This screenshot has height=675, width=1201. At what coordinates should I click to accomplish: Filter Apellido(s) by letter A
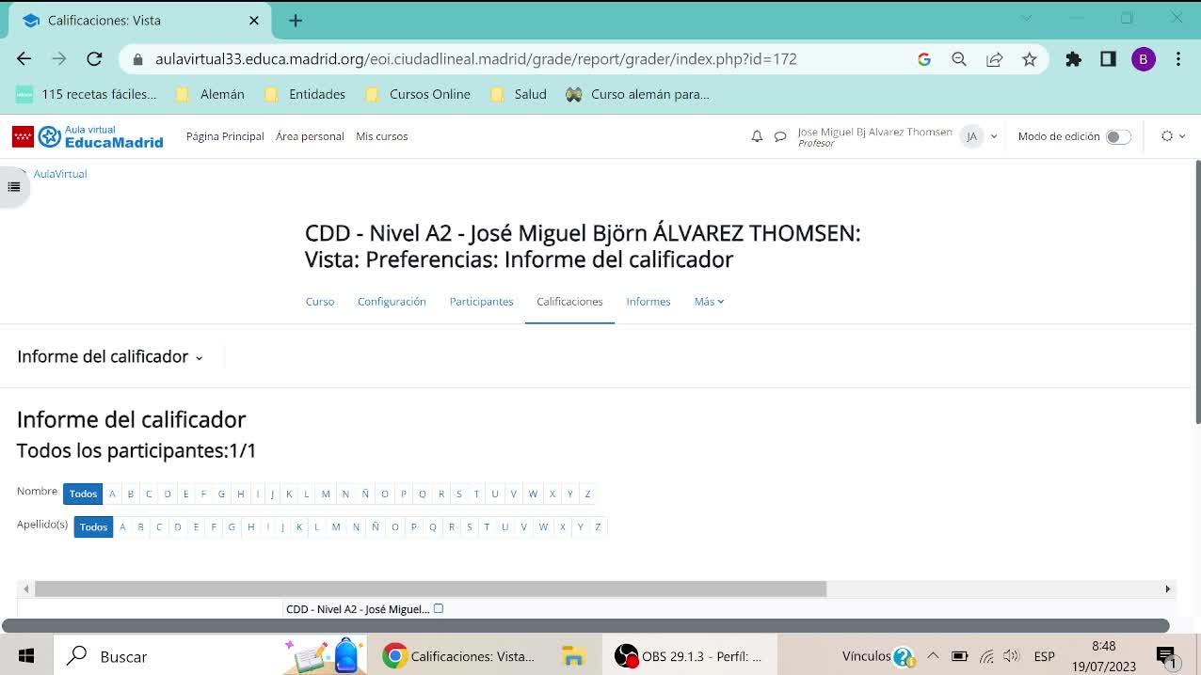[x=122, y=526]
